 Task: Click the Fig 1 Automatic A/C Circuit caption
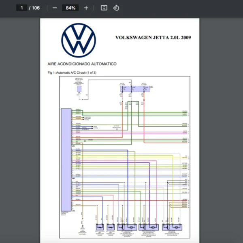point(72,73)
